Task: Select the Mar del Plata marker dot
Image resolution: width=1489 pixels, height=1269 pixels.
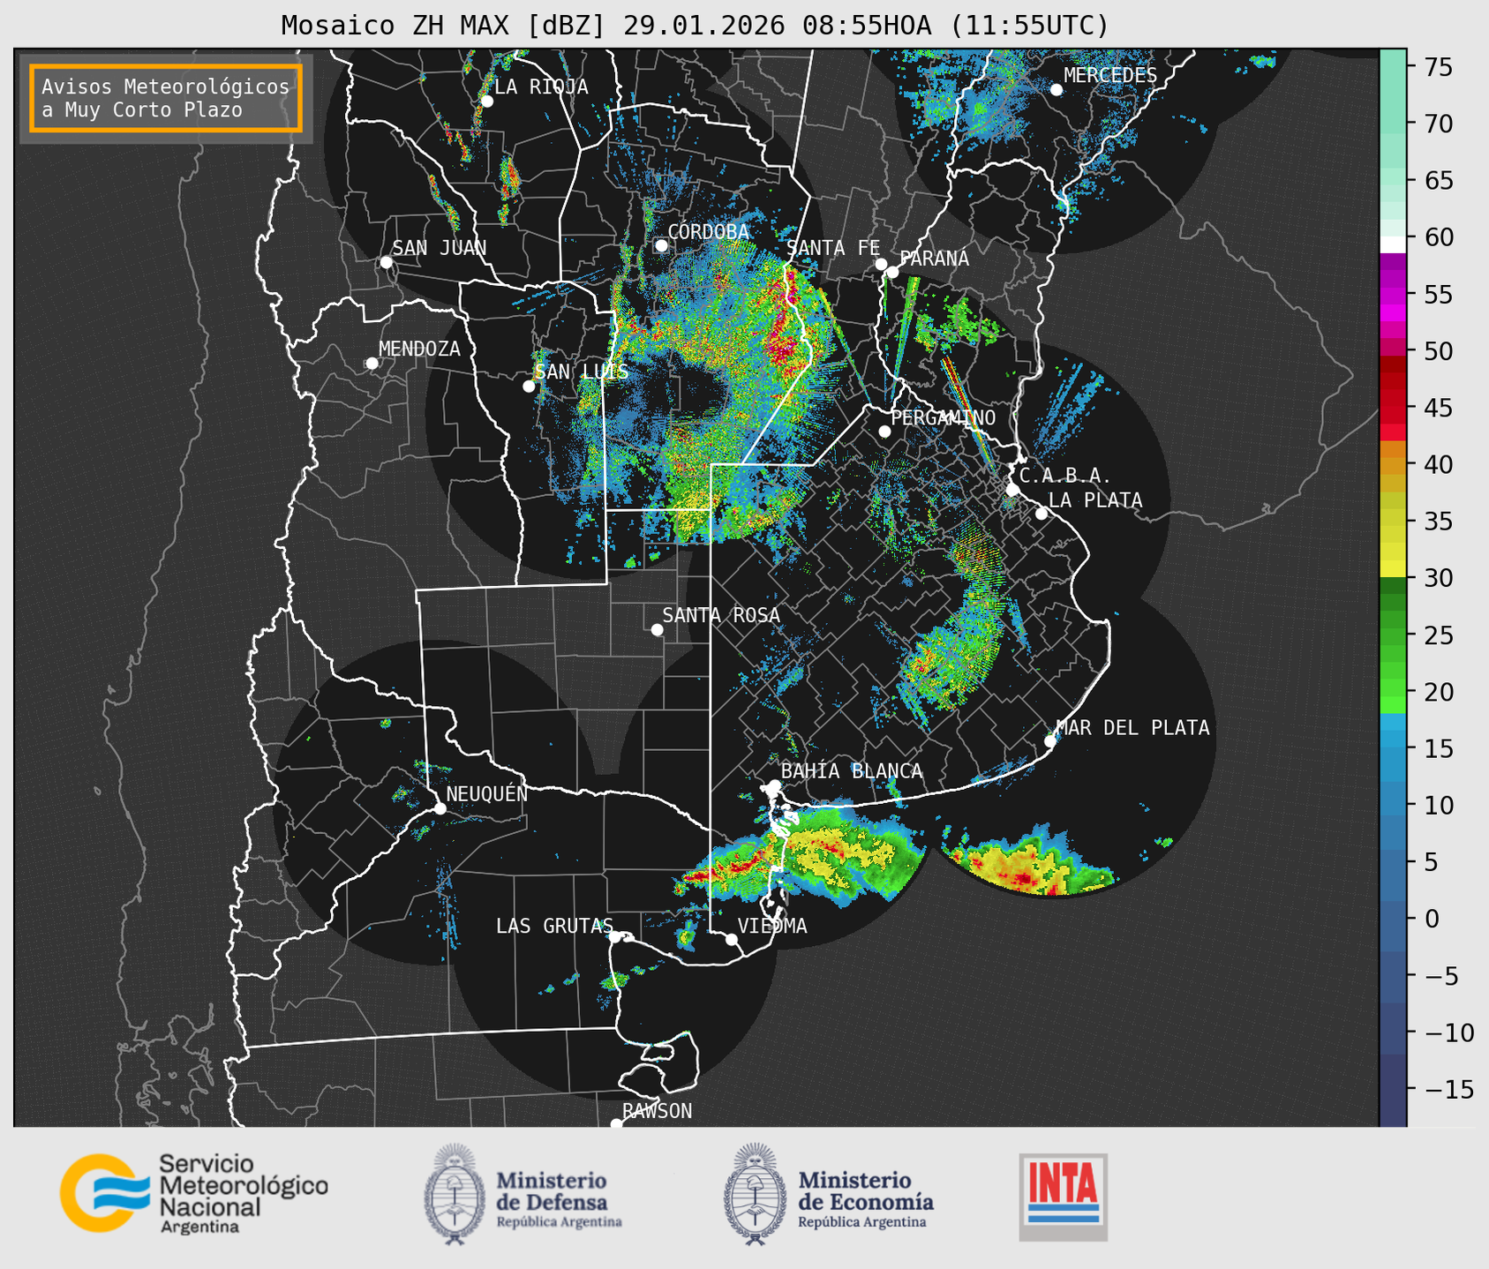Action: 1050,740
